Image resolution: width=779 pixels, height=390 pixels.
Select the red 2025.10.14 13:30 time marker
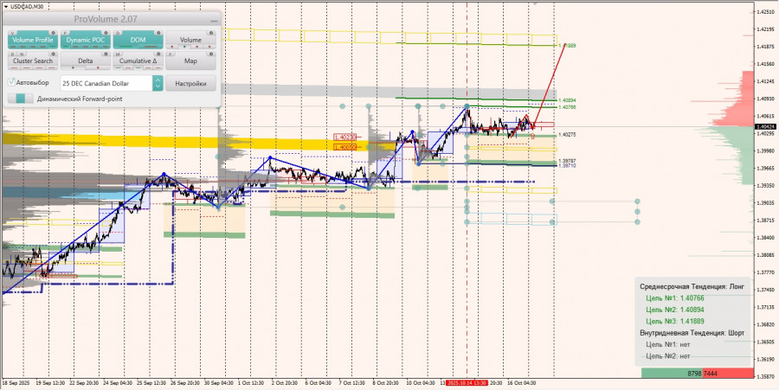click(466, 383)
